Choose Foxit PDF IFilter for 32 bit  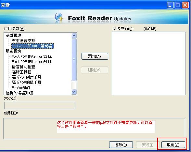point(32,56)
